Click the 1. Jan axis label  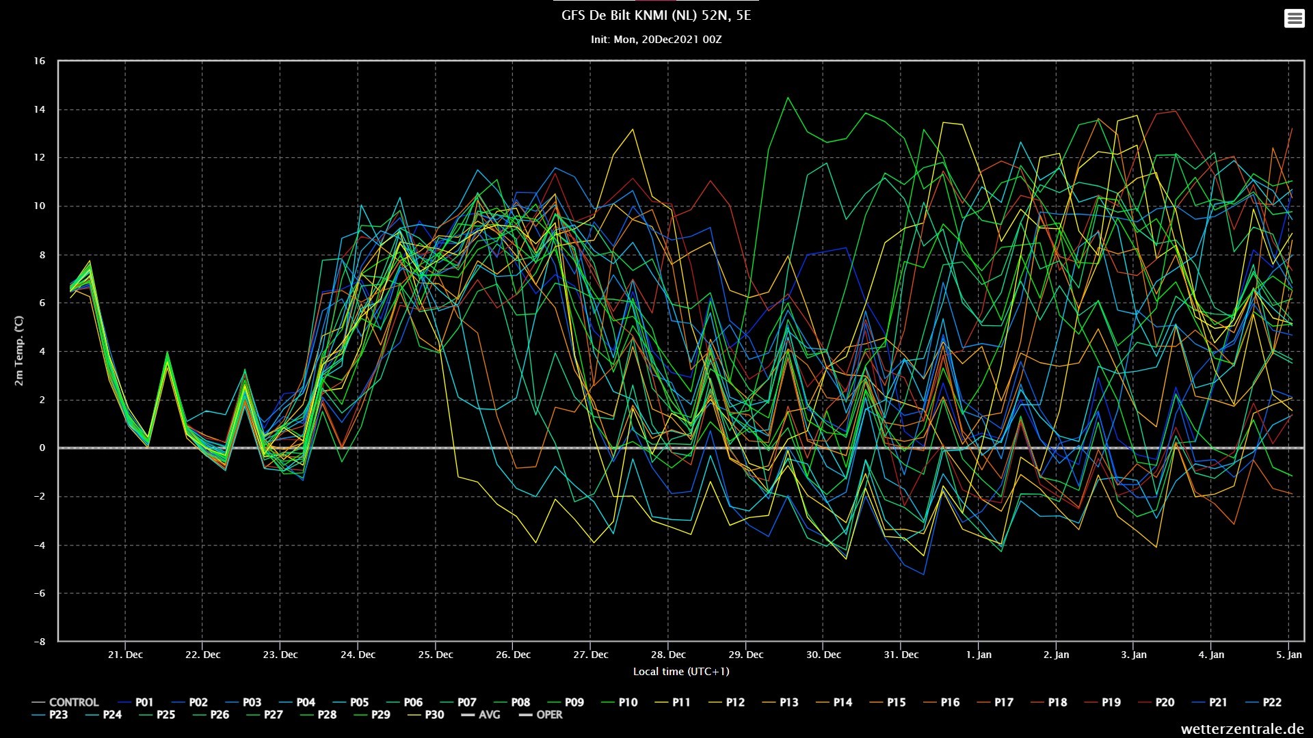979,655
